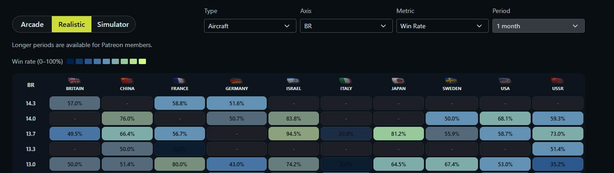Screen dimensions: 614x173
Task: Expand the Period dropdown set to 1 month
Action: 538,26
